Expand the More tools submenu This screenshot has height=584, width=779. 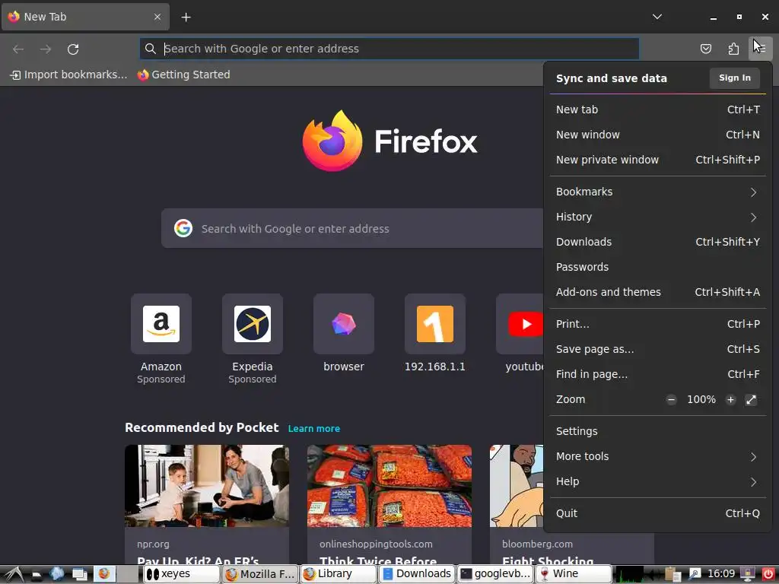point(657,456)
